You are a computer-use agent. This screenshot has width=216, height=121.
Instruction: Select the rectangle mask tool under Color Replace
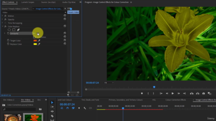14,30
